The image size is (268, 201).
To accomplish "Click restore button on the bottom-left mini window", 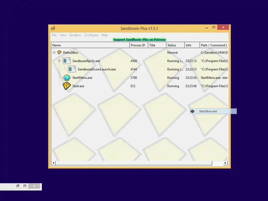I will coord(18,186).
